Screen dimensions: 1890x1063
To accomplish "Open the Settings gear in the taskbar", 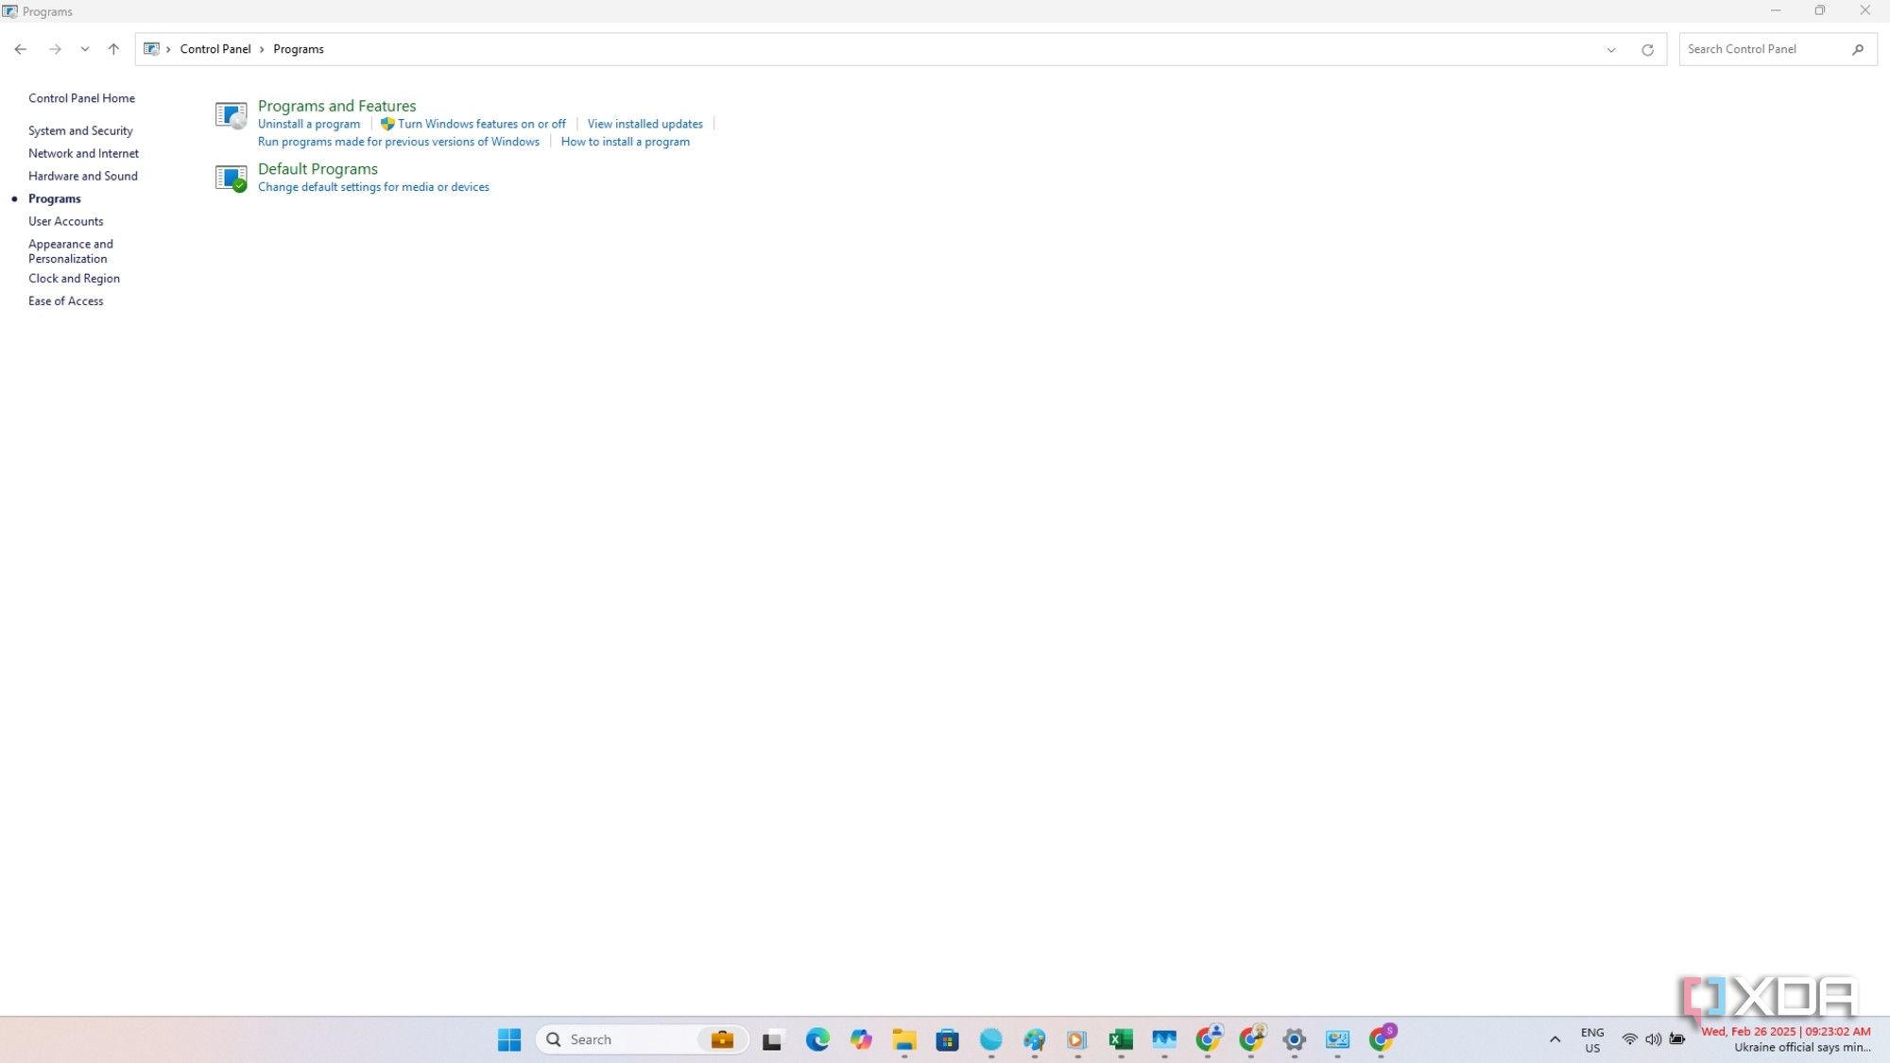I will tap(1295, 1039).
